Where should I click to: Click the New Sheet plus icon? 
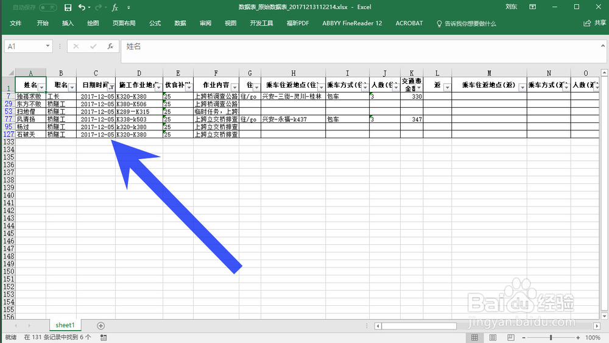click(100, 325)
